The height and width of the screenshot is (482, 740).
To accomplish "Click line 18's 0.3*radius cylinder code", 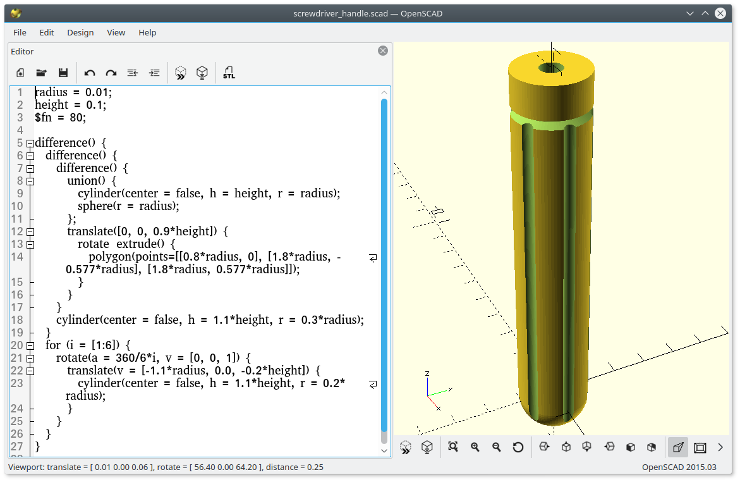I will pos(210,320).
